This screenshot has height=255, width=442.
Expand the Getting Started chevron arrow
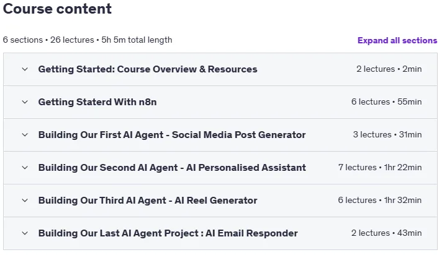[25, 69]
